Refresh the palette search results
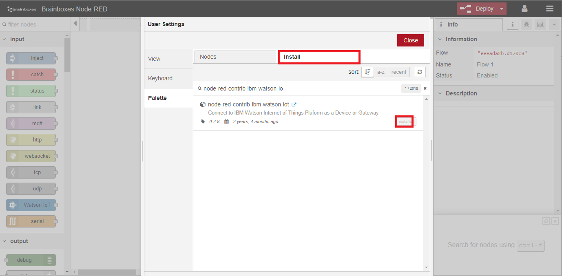This screenshot has height=276, width=562. click(420, 72)
